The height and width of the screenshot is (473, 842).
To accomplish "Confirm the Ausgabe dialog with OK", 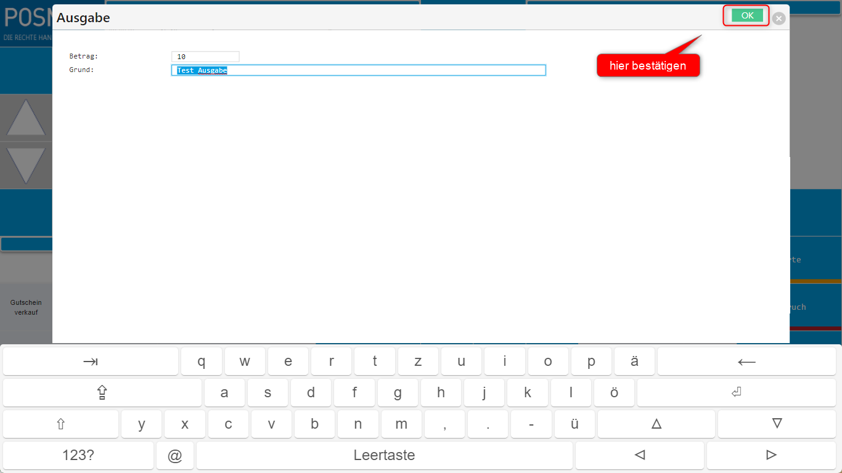I will [747, 16].
